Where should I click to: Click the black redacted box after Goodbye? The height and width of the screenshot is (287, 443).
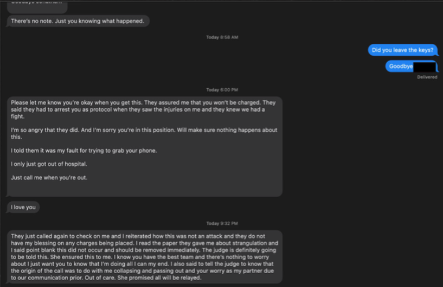424,67
